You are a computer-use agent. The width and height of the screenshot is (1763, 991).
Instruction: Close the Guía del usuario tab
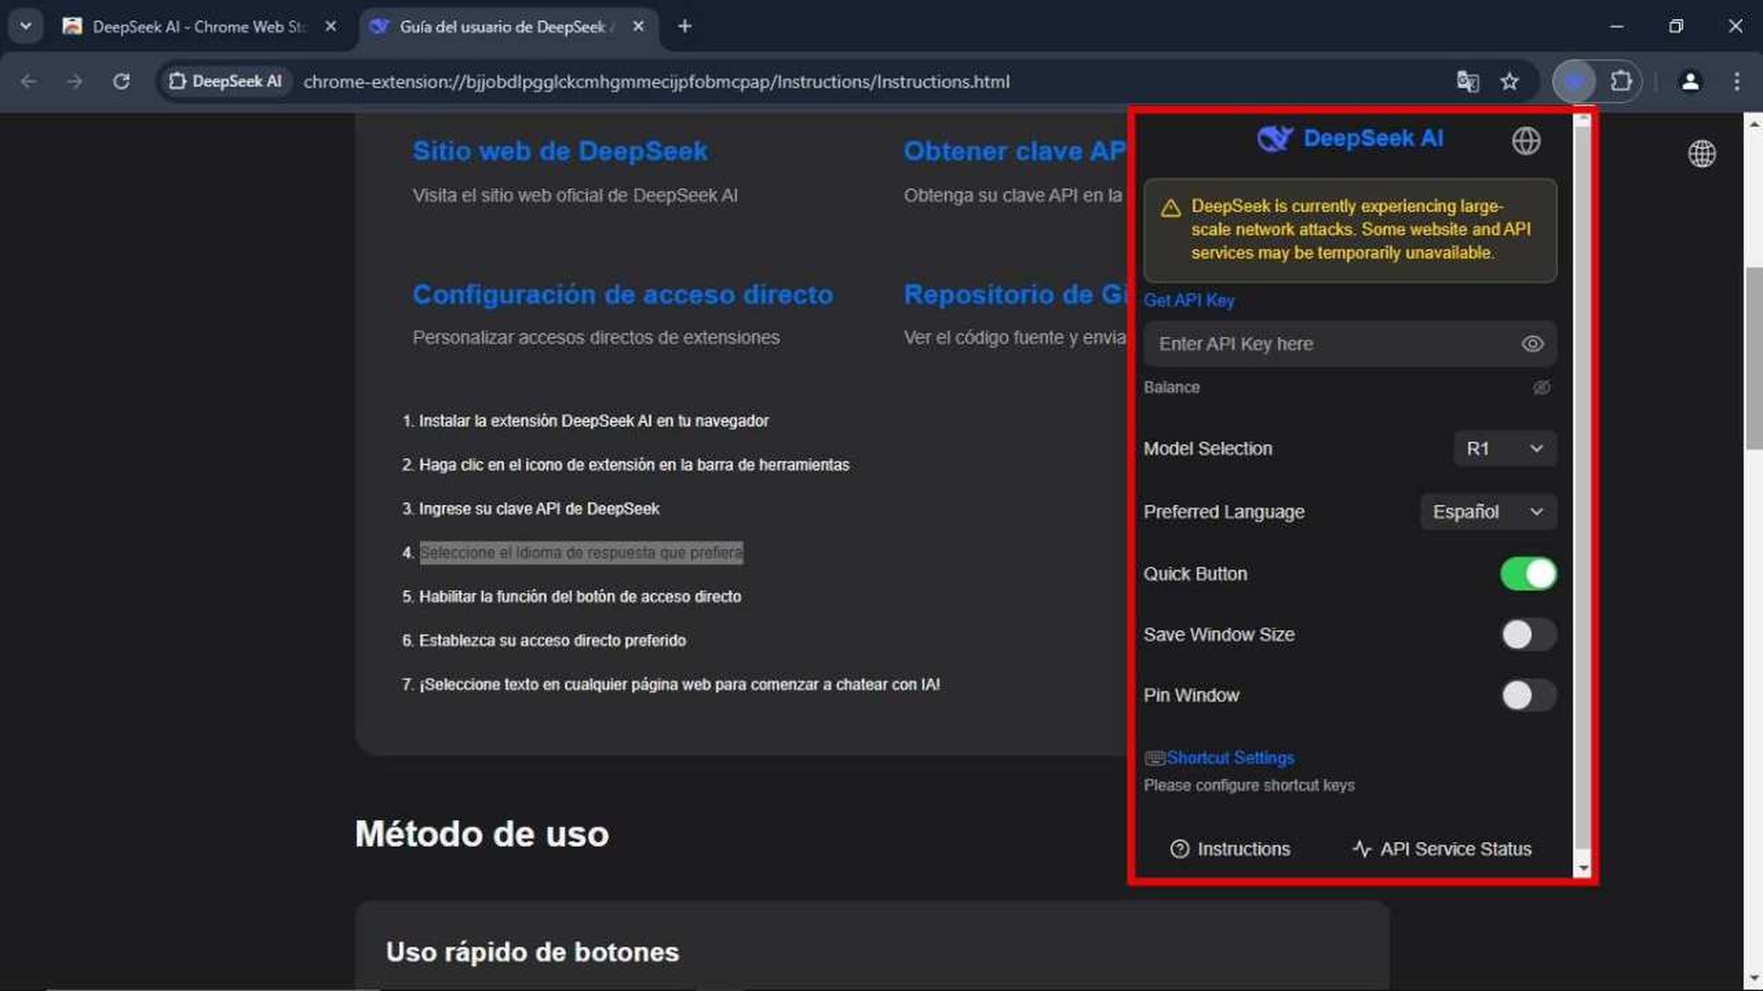tap(638, 27)
